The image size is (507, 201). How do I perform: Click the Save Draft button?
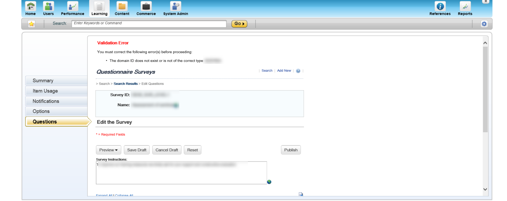coord(137,150)
